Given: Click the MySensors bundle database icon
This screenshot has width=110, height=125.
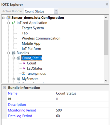Looking at the screenshot, I should click(19, 79).
